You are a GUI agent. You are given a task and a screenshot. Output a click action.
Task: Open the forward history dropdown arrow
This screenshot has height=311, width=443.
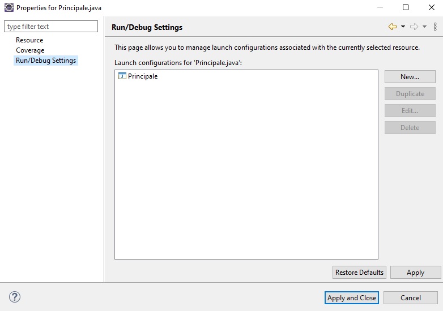424,27
